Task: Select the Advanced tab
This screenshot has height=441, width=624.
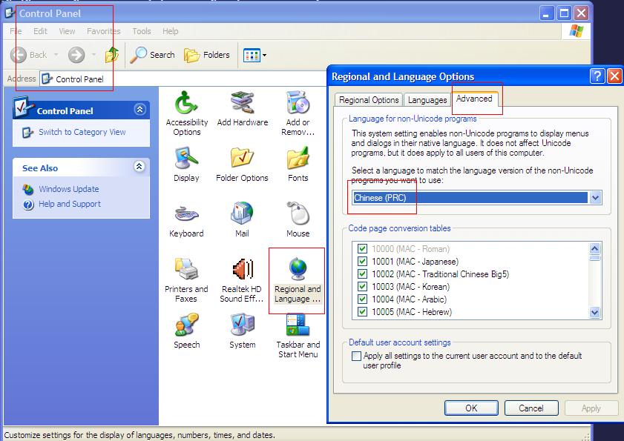Action: click(x=474, y=99)
